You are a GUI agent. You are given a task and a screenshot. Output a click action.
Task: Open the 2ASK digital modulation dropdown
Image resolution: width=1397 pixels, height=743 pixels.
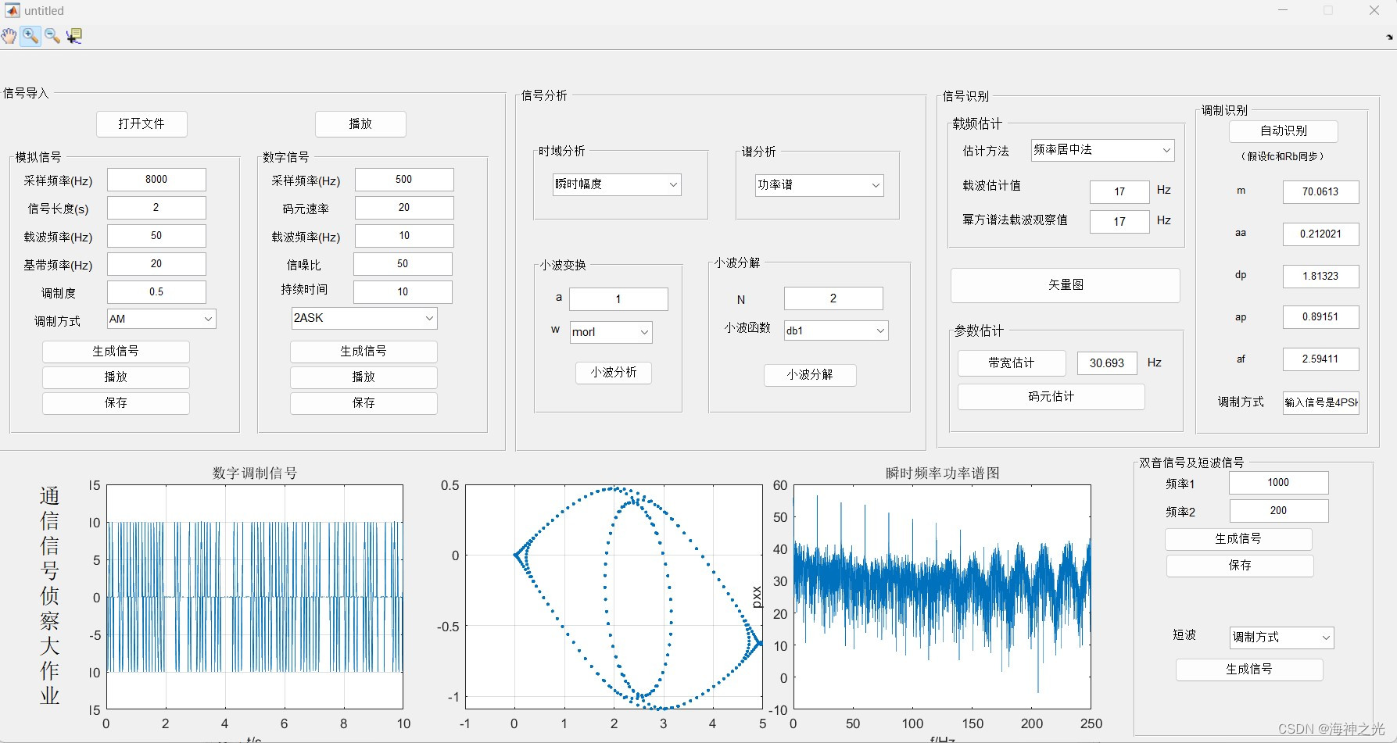pos(364,318)
